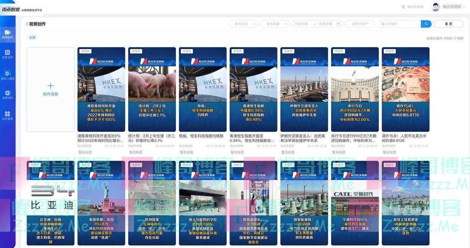Click the 雨燕智宣 logo in the header

point(11,9)
